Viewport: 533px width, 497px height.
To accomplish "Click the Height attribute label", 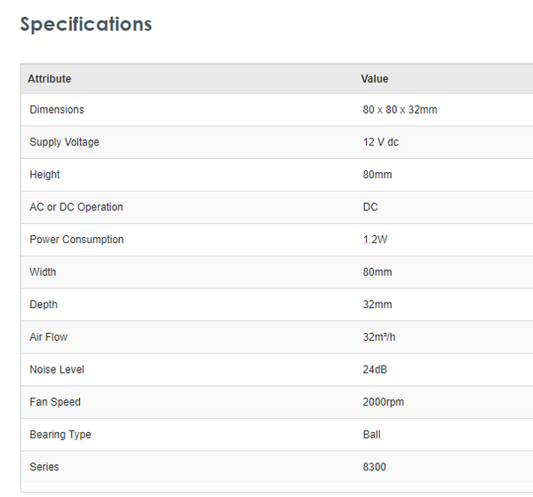I will (x=45, y=175).
